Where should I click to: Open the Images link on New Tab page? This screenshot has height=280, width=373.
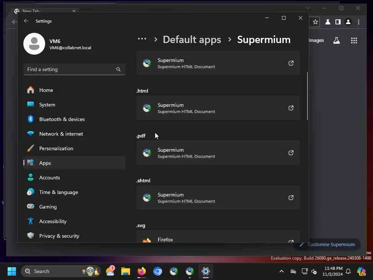(317, 40)
